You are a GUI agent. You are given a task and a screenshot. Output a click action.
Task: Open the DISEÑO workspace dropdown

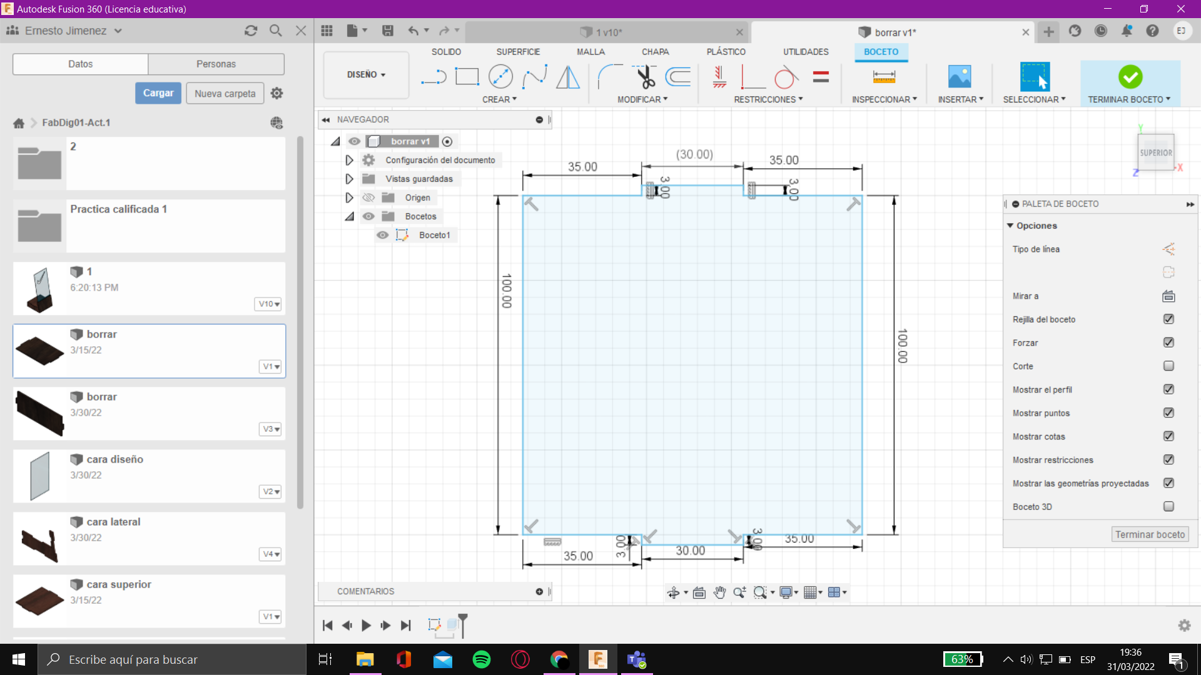click(366, 74)
